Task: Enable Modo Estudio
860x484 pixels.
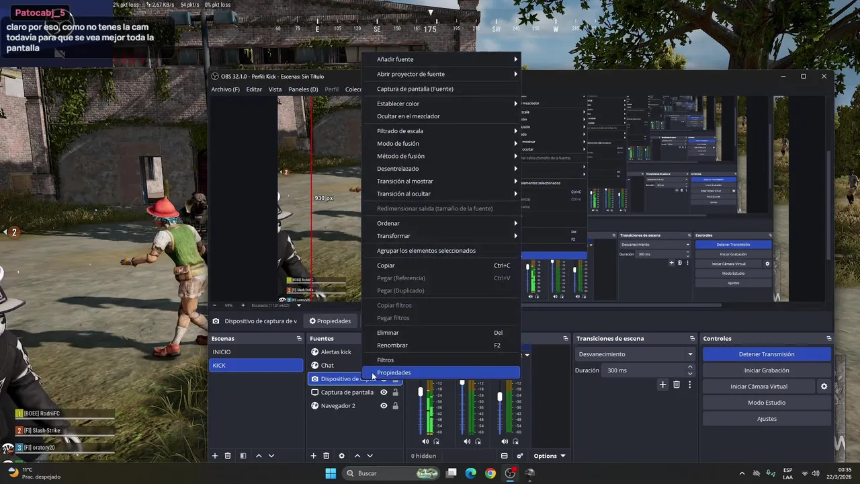Action: pyautogui.click(x=767, y=403)
